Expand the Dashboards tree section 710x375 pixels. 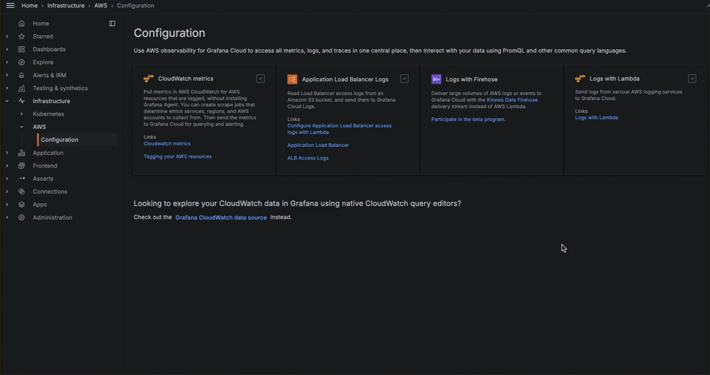pyautogui.click(x=7, y=49)
